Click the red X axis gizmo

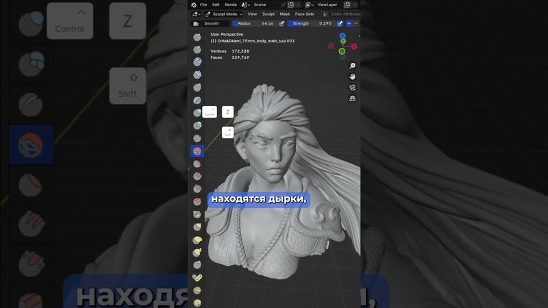(x=354, y=46)
